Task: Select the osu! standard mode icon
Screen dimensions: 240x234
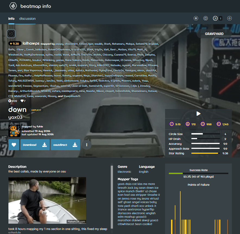Action: tap(196, 18)
